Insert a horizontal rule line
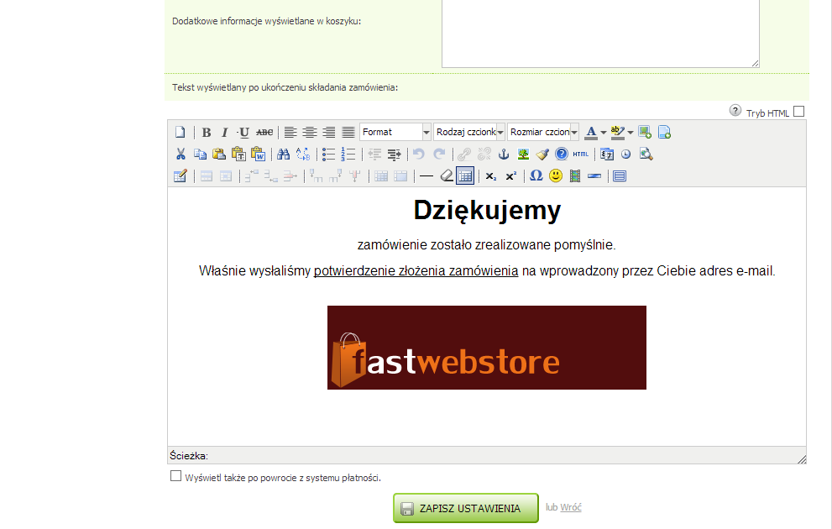The width and height of the screenshot is (832, 529). click(426, 175)
